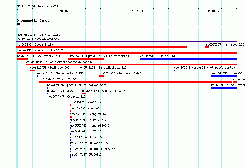Click the chr1:199153886..199183054 coordinates text
This screenshot has width=245, height=168.
click(37, 6)
